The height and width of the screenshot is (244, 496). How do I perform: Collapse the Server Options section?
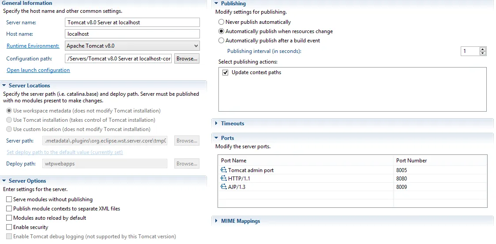pyautogui.click(x=4, y=181)
